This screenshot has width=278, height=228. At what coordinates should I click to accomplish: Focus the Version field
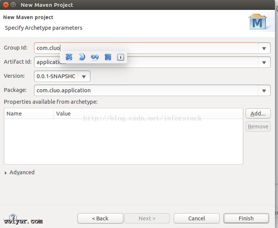click(56, 76)
